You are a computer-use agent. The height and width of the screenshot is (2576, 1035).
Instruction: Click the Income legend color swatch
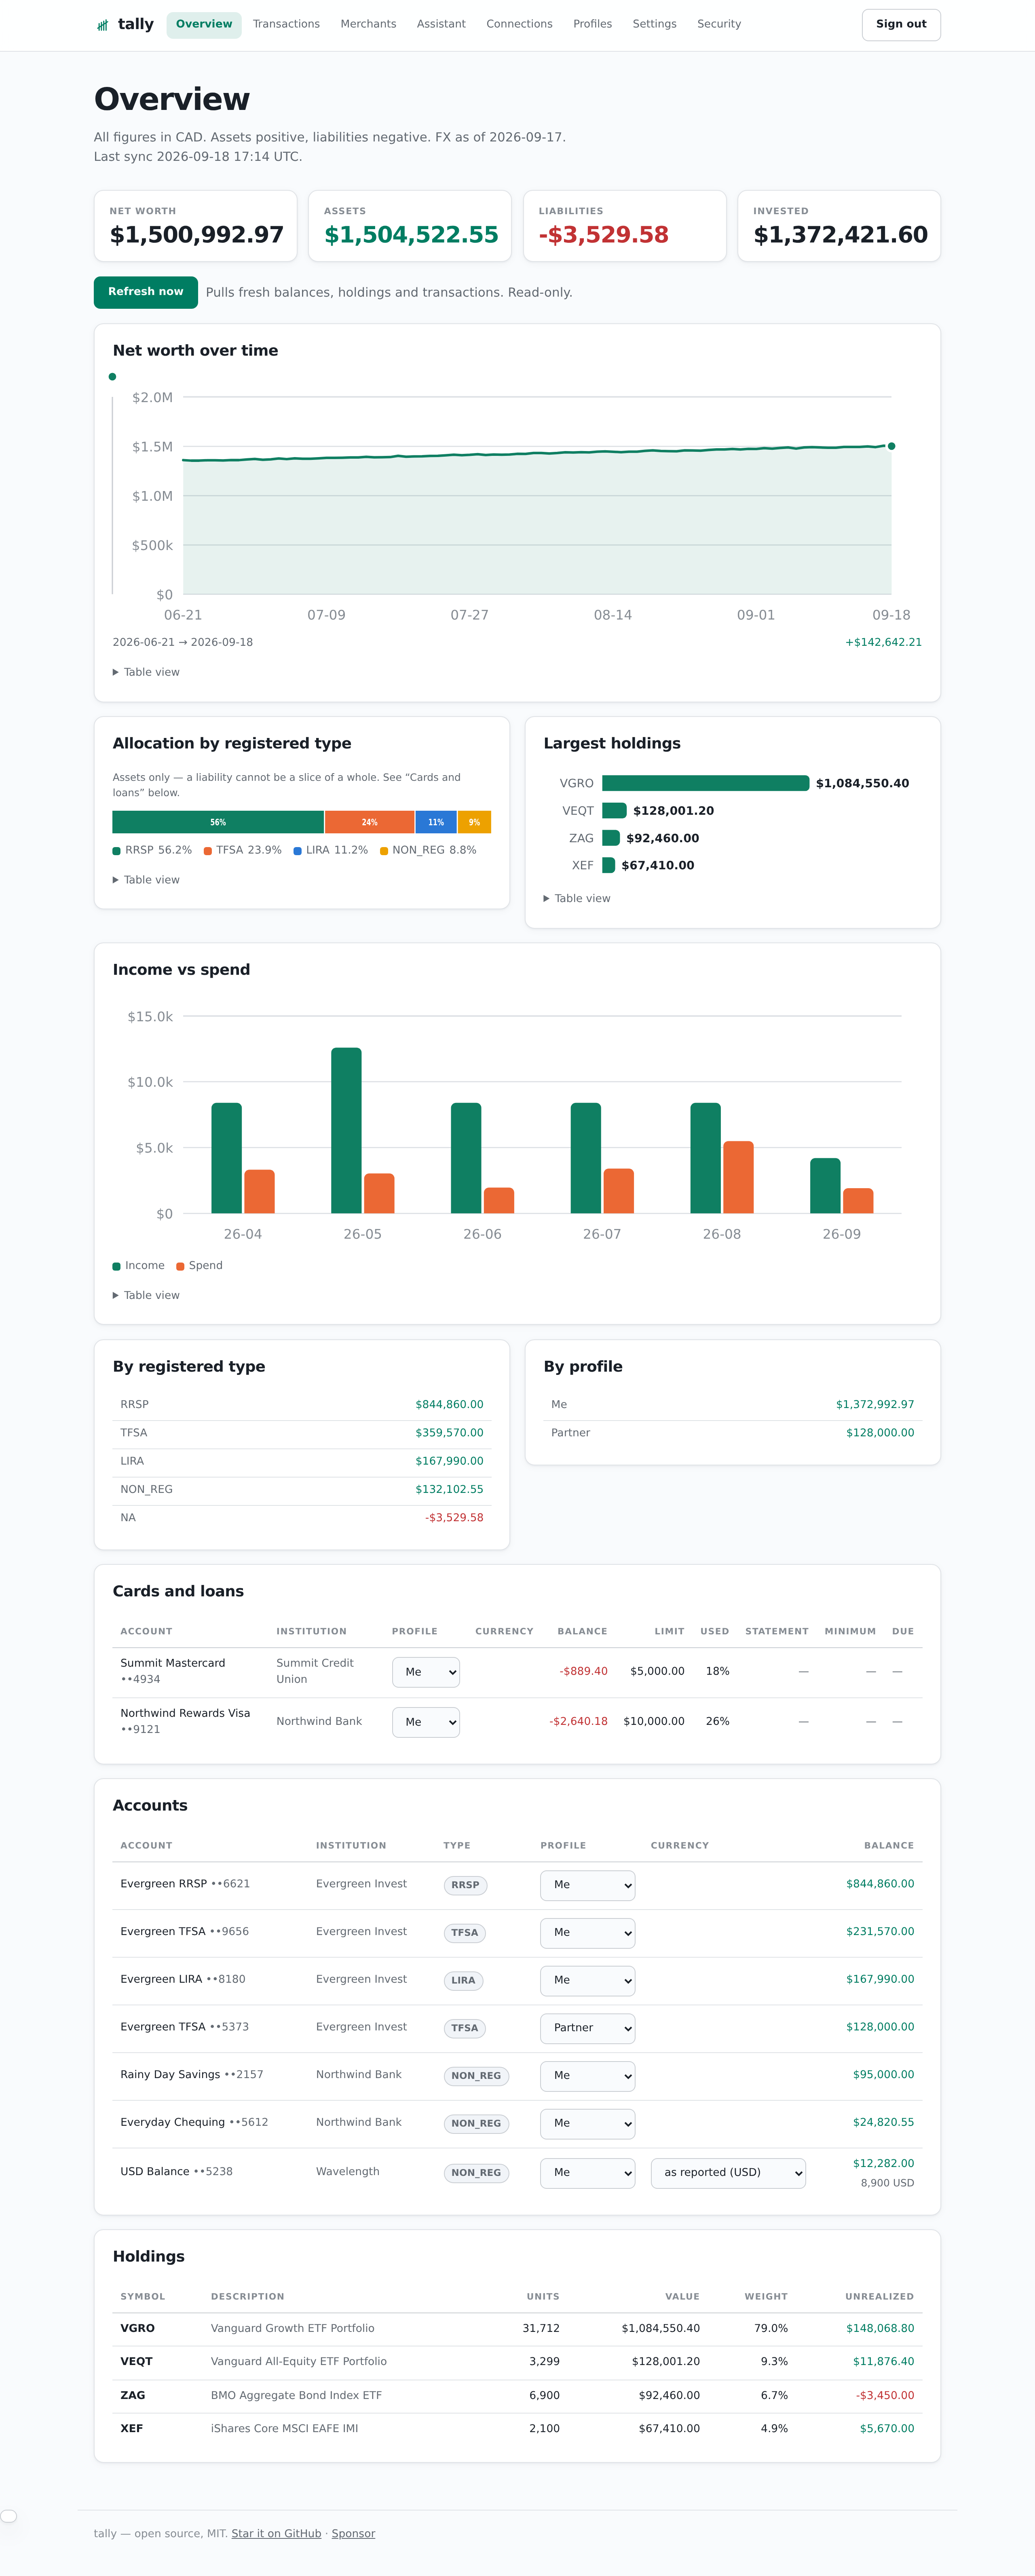coord(116,1266)
